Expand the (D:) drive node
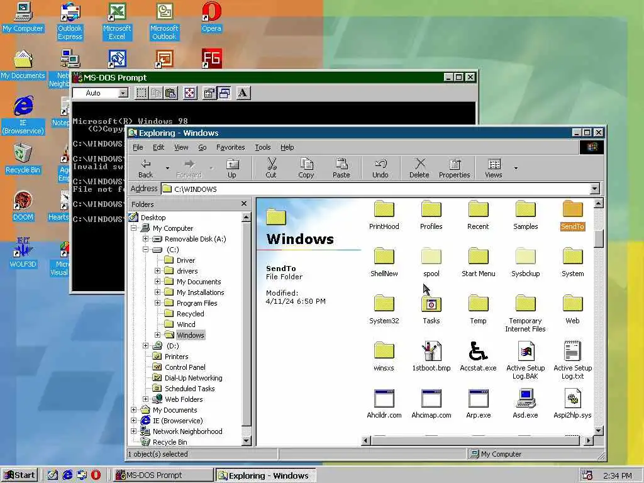This screenshot has width=644, height=483. tap(145, 345)
